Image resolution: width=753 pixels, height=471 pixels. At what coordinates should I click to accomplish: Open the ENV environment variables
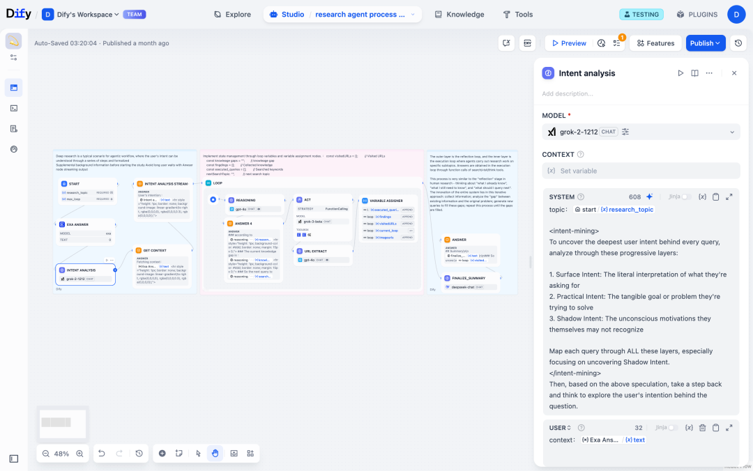click(x=527, y=43)
